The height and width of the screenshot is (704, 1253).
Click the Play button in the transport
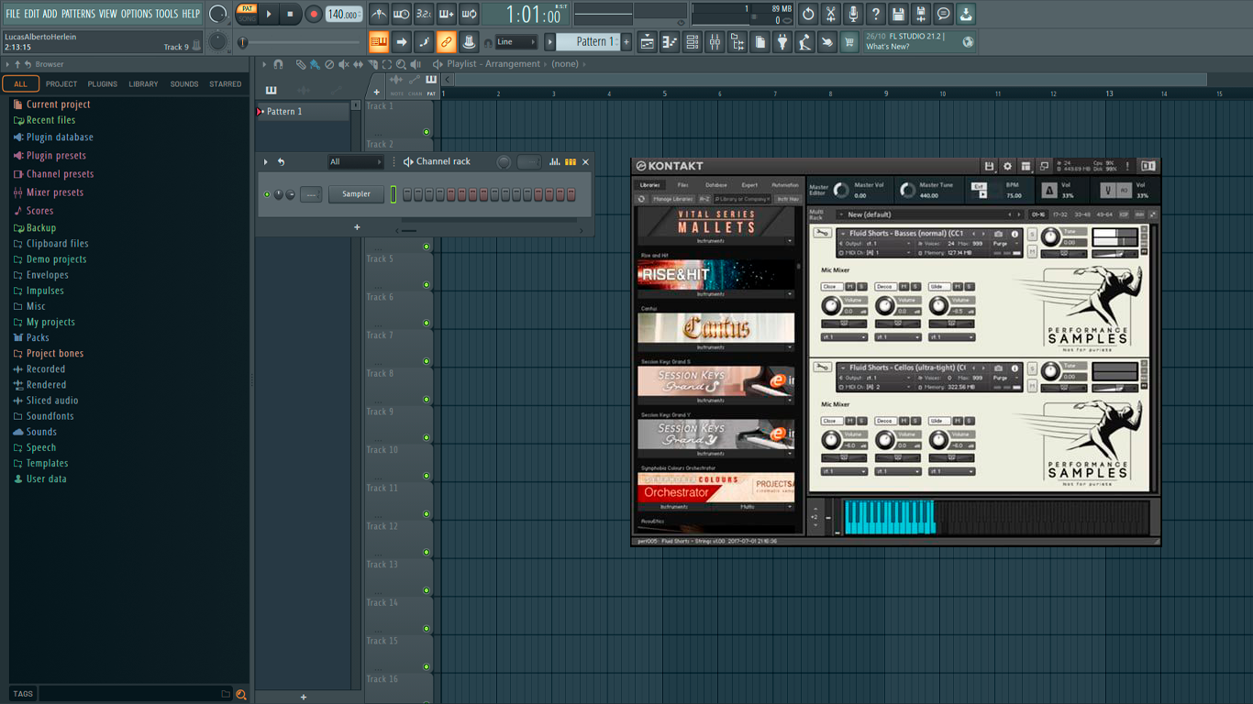[269, 14]
